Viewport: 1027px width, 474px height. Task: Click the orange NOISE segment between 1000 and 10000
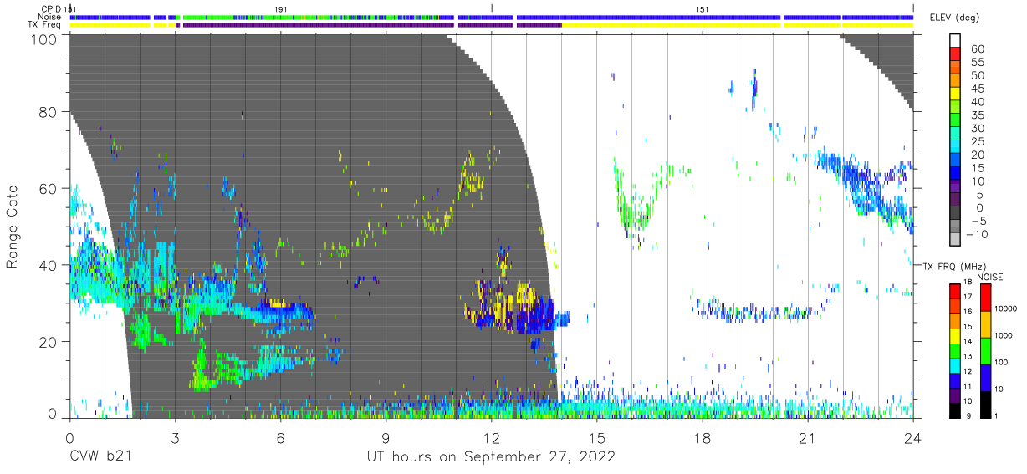(986, 324)
